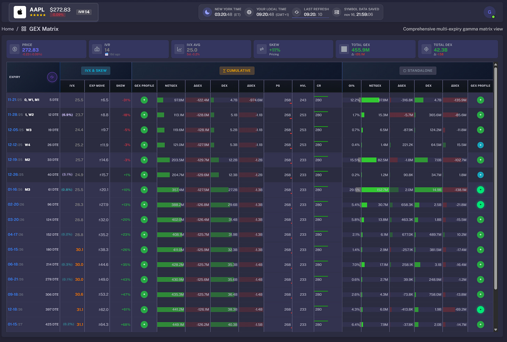This screenshot has width=507, height=342.
Task: Click the IVX value 30.1 for 05-15
Action: [79, 250]
